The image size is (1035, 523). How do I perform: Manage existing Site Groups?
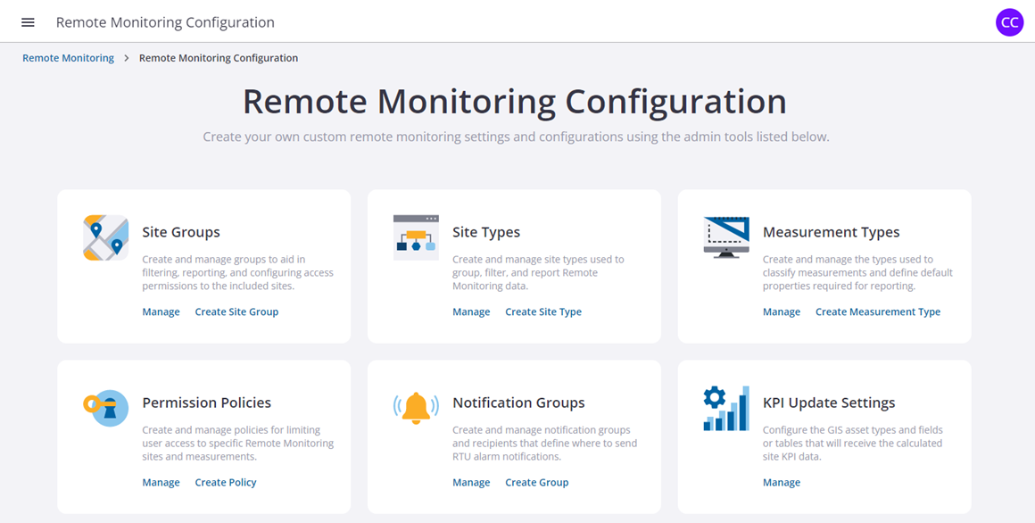(161, 311)
